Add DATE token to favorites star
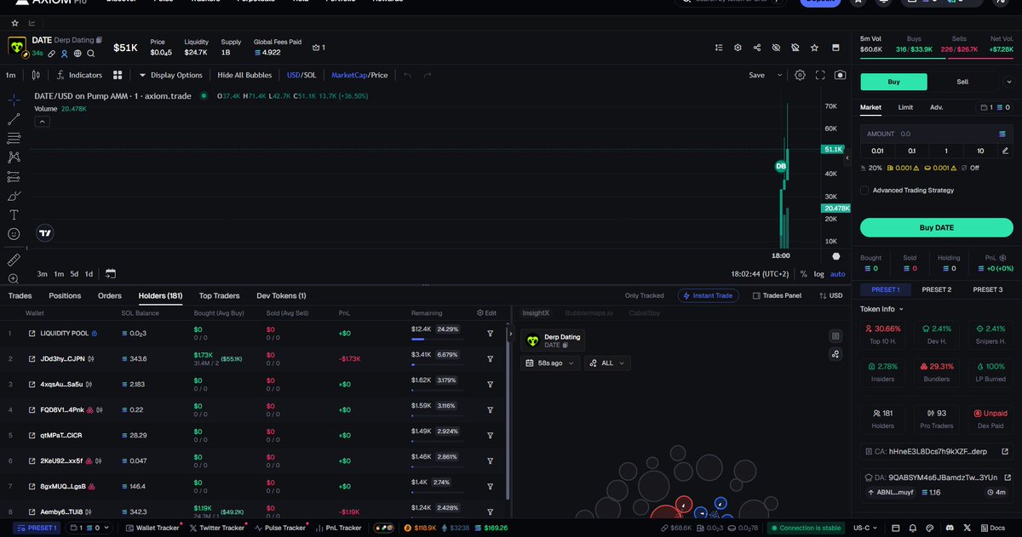Viewport: 1022px width, 537px height. click(x=815, y=48)
